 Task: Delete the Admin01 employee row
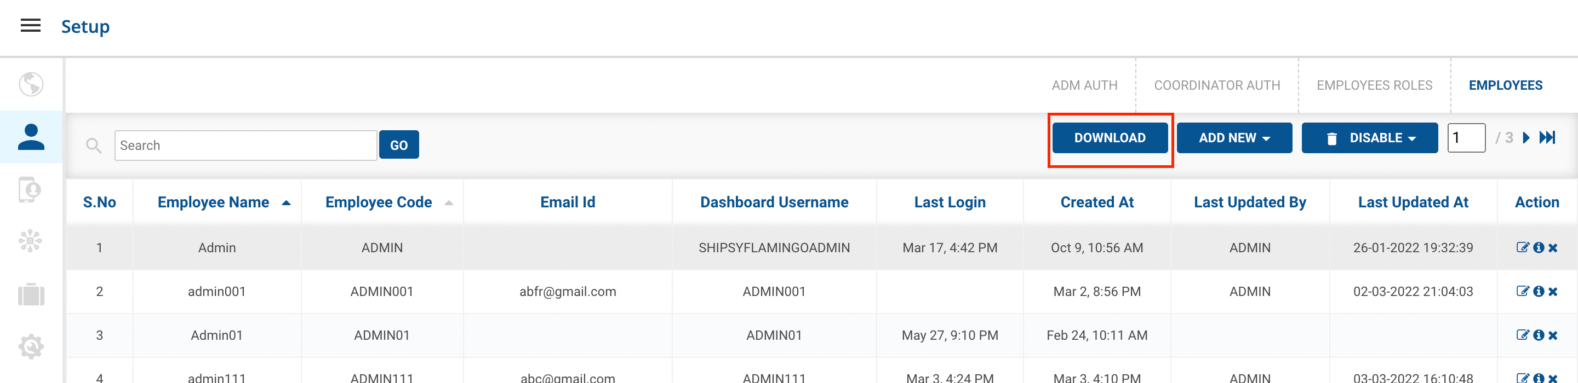coord(1553,335)
